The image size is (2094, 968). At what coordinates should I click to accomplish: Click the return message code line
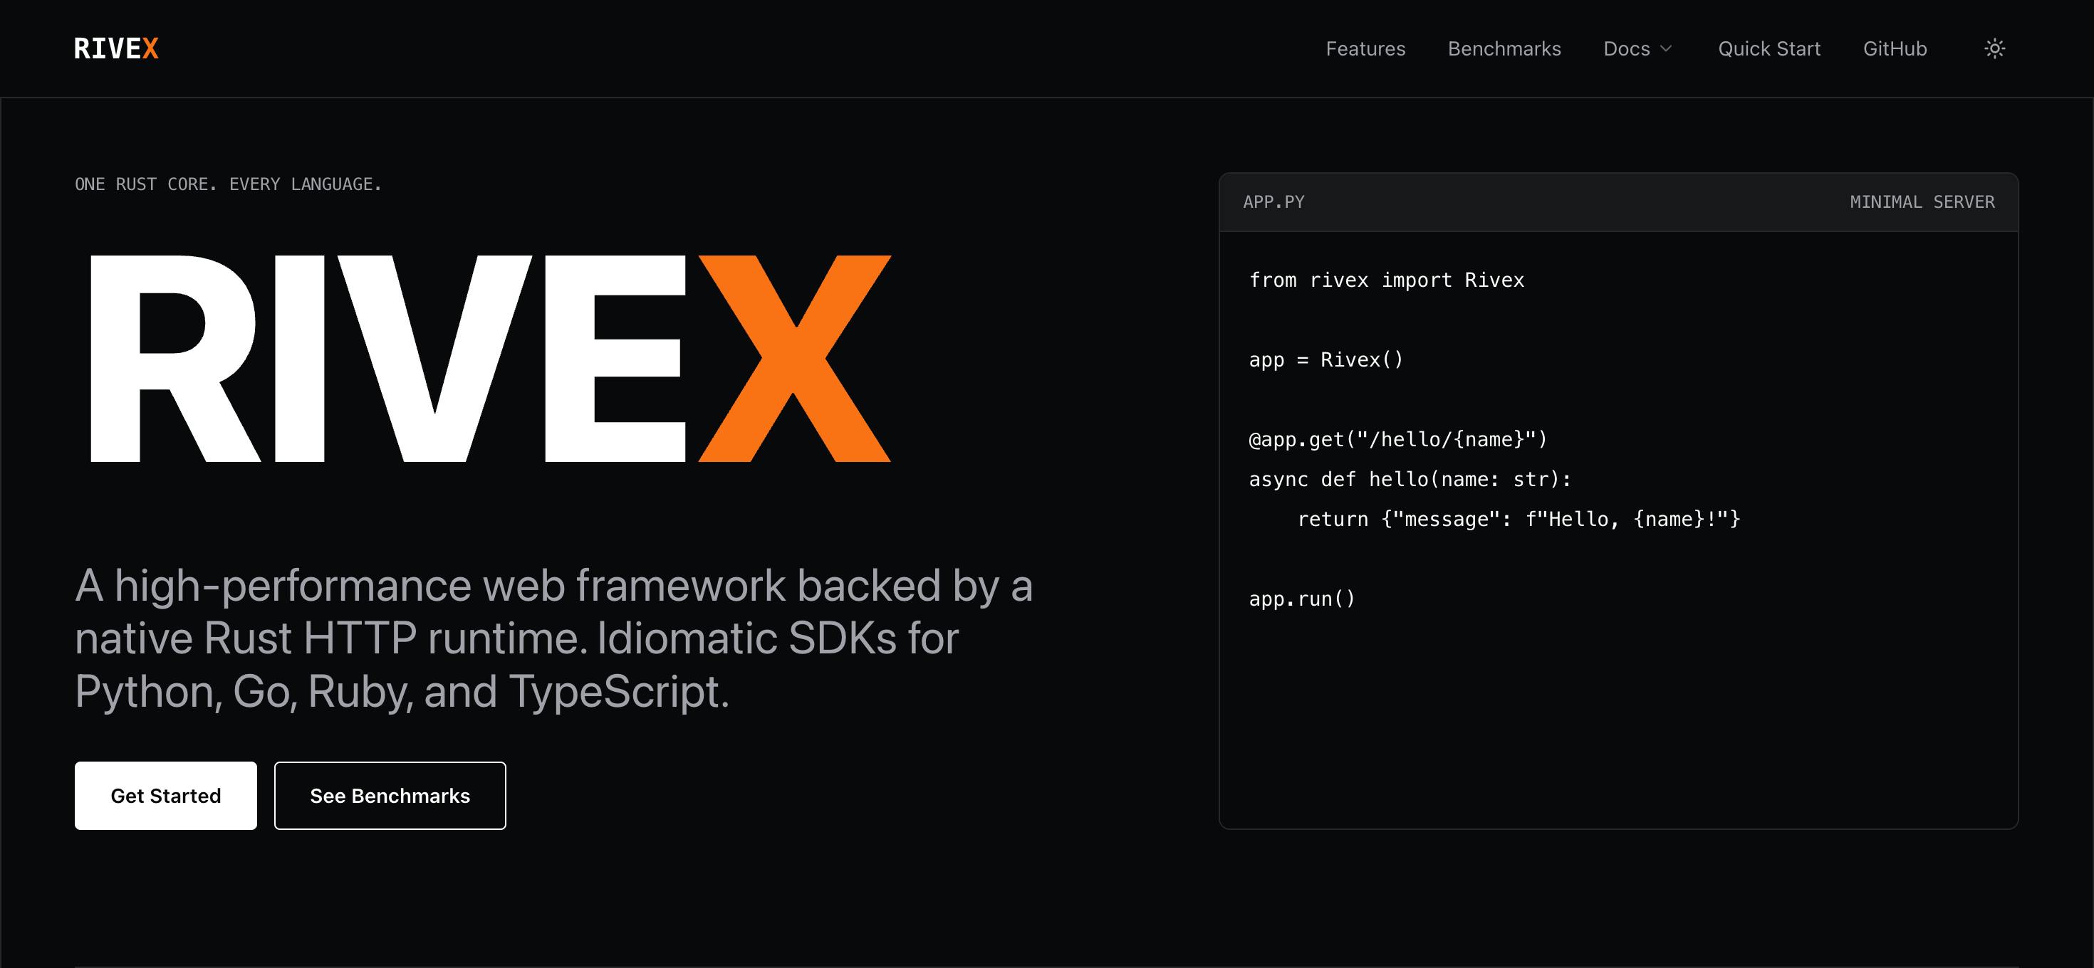(x=1519, y=519)
